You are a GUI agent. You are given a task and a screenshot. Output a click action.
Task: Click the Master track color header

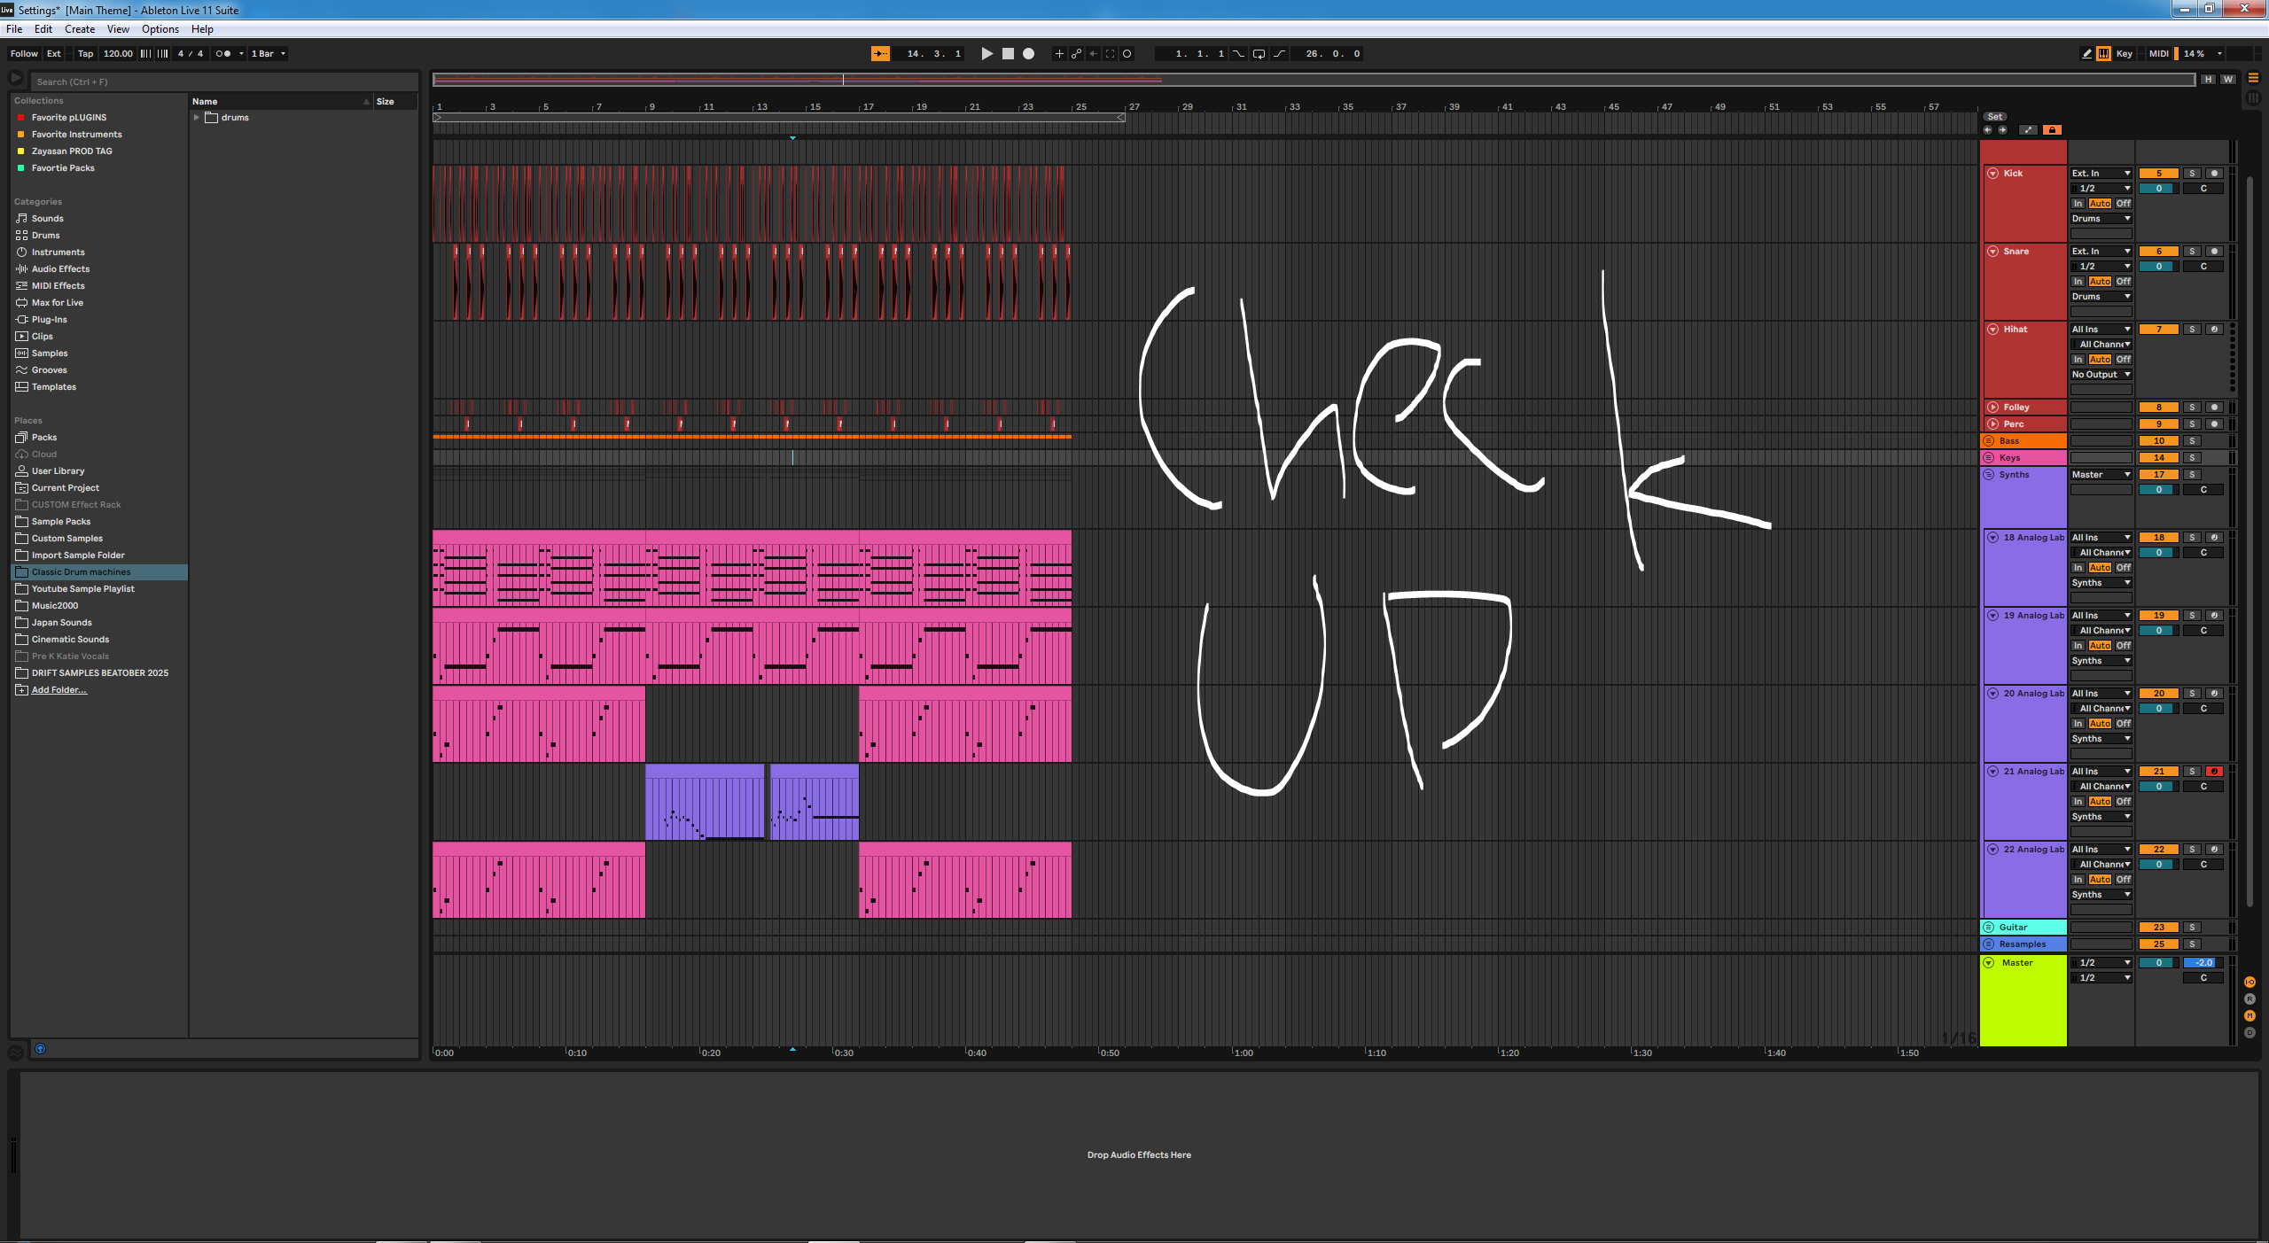2023,999
